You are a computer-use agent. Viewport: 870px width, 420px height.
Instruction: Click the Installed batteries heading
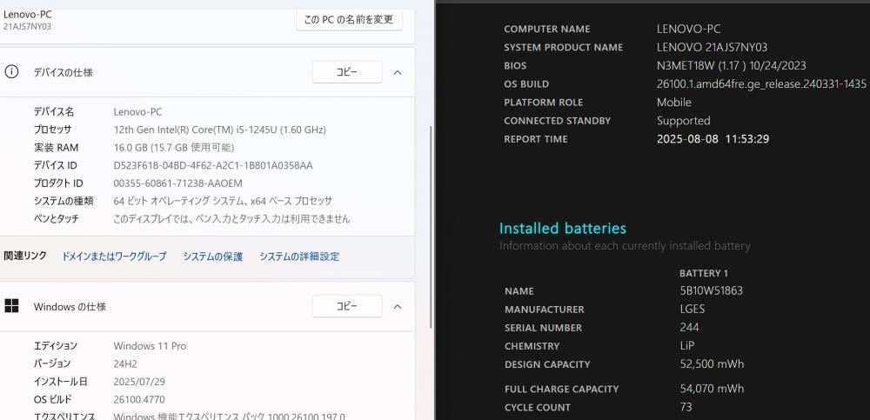pos(563,228)
